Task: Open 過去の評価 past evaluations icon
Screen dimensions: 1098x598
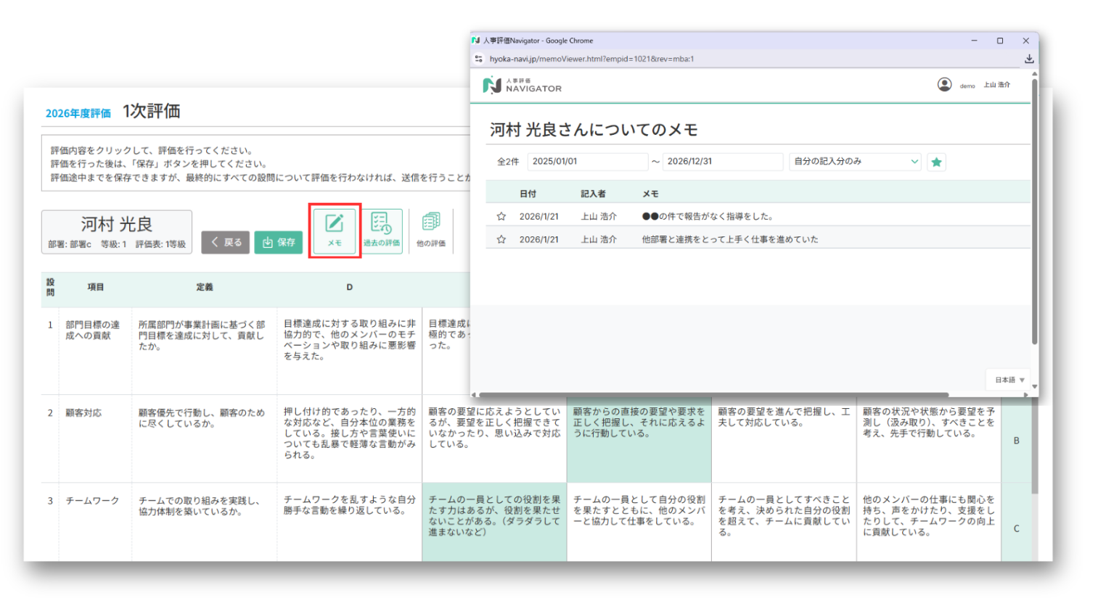Action: 382,231
